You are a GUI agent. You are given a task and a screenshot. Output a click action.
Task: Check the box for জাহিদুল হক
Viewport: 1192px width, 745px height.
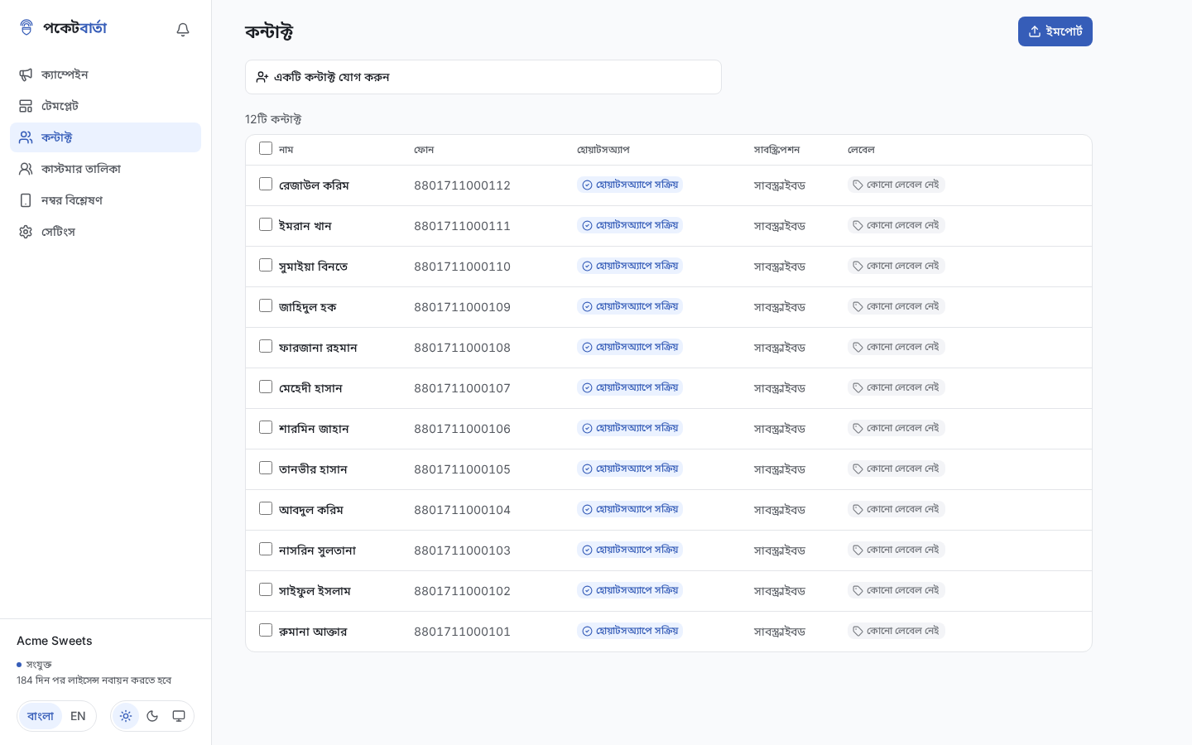point(266,305)
